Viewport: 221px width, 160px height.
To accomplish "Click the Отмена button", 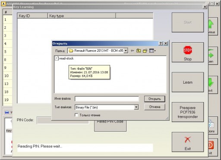I will coord(155,107).
